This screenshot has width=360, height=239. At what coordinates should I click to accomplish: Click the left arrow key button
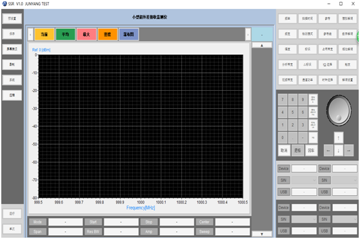(328, 151)
